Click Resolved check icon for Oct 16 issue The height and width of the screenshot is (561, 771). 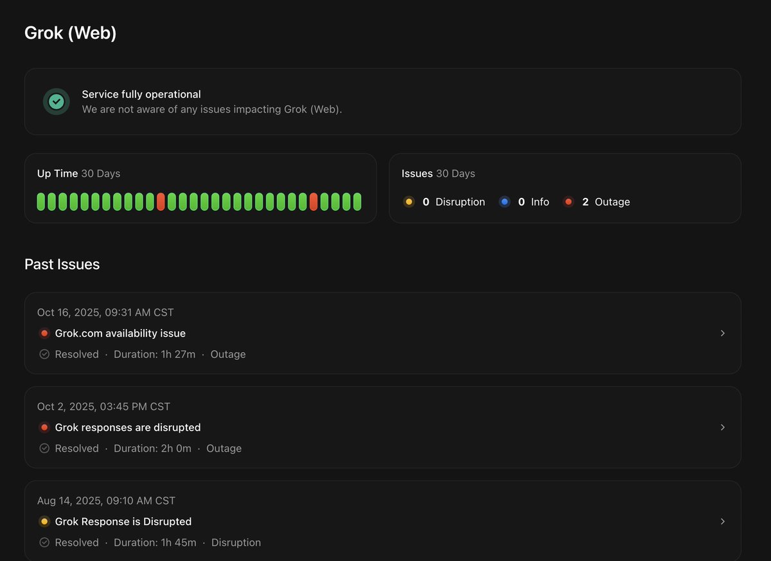44,354
